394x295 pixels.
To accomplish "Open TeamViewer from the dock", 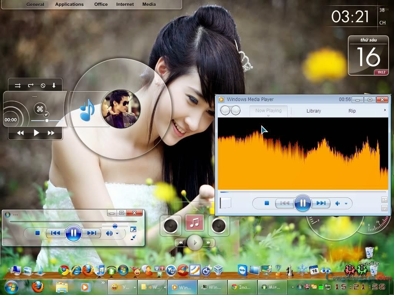I will point(242,270).
